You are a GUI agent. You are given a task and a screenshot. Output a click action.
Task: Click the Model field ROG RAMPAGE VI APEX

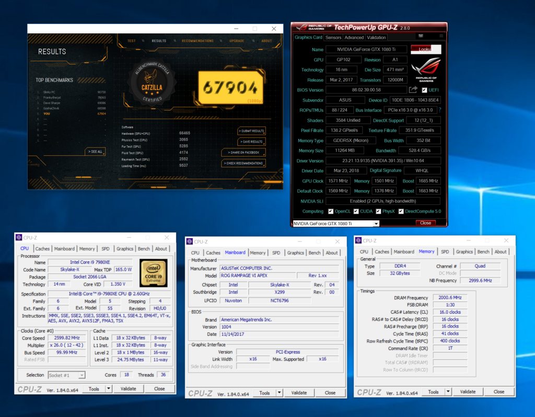pos(258,275)
